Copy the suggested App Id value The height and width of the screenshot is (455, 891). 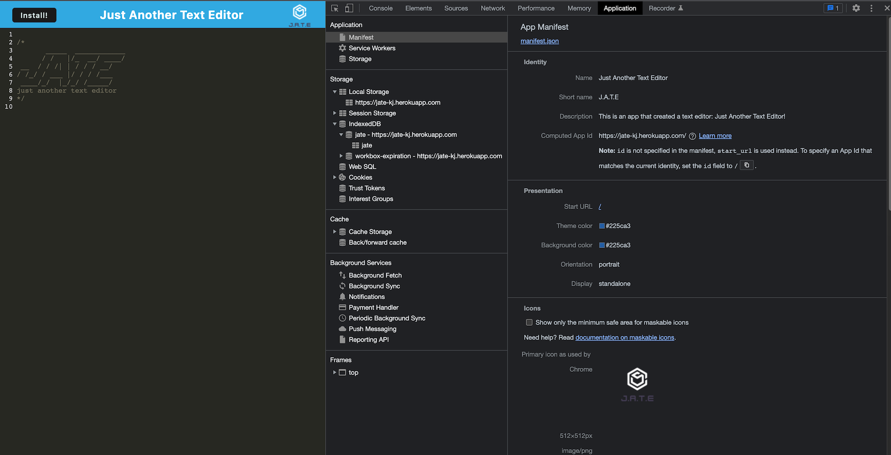(746, 165)
